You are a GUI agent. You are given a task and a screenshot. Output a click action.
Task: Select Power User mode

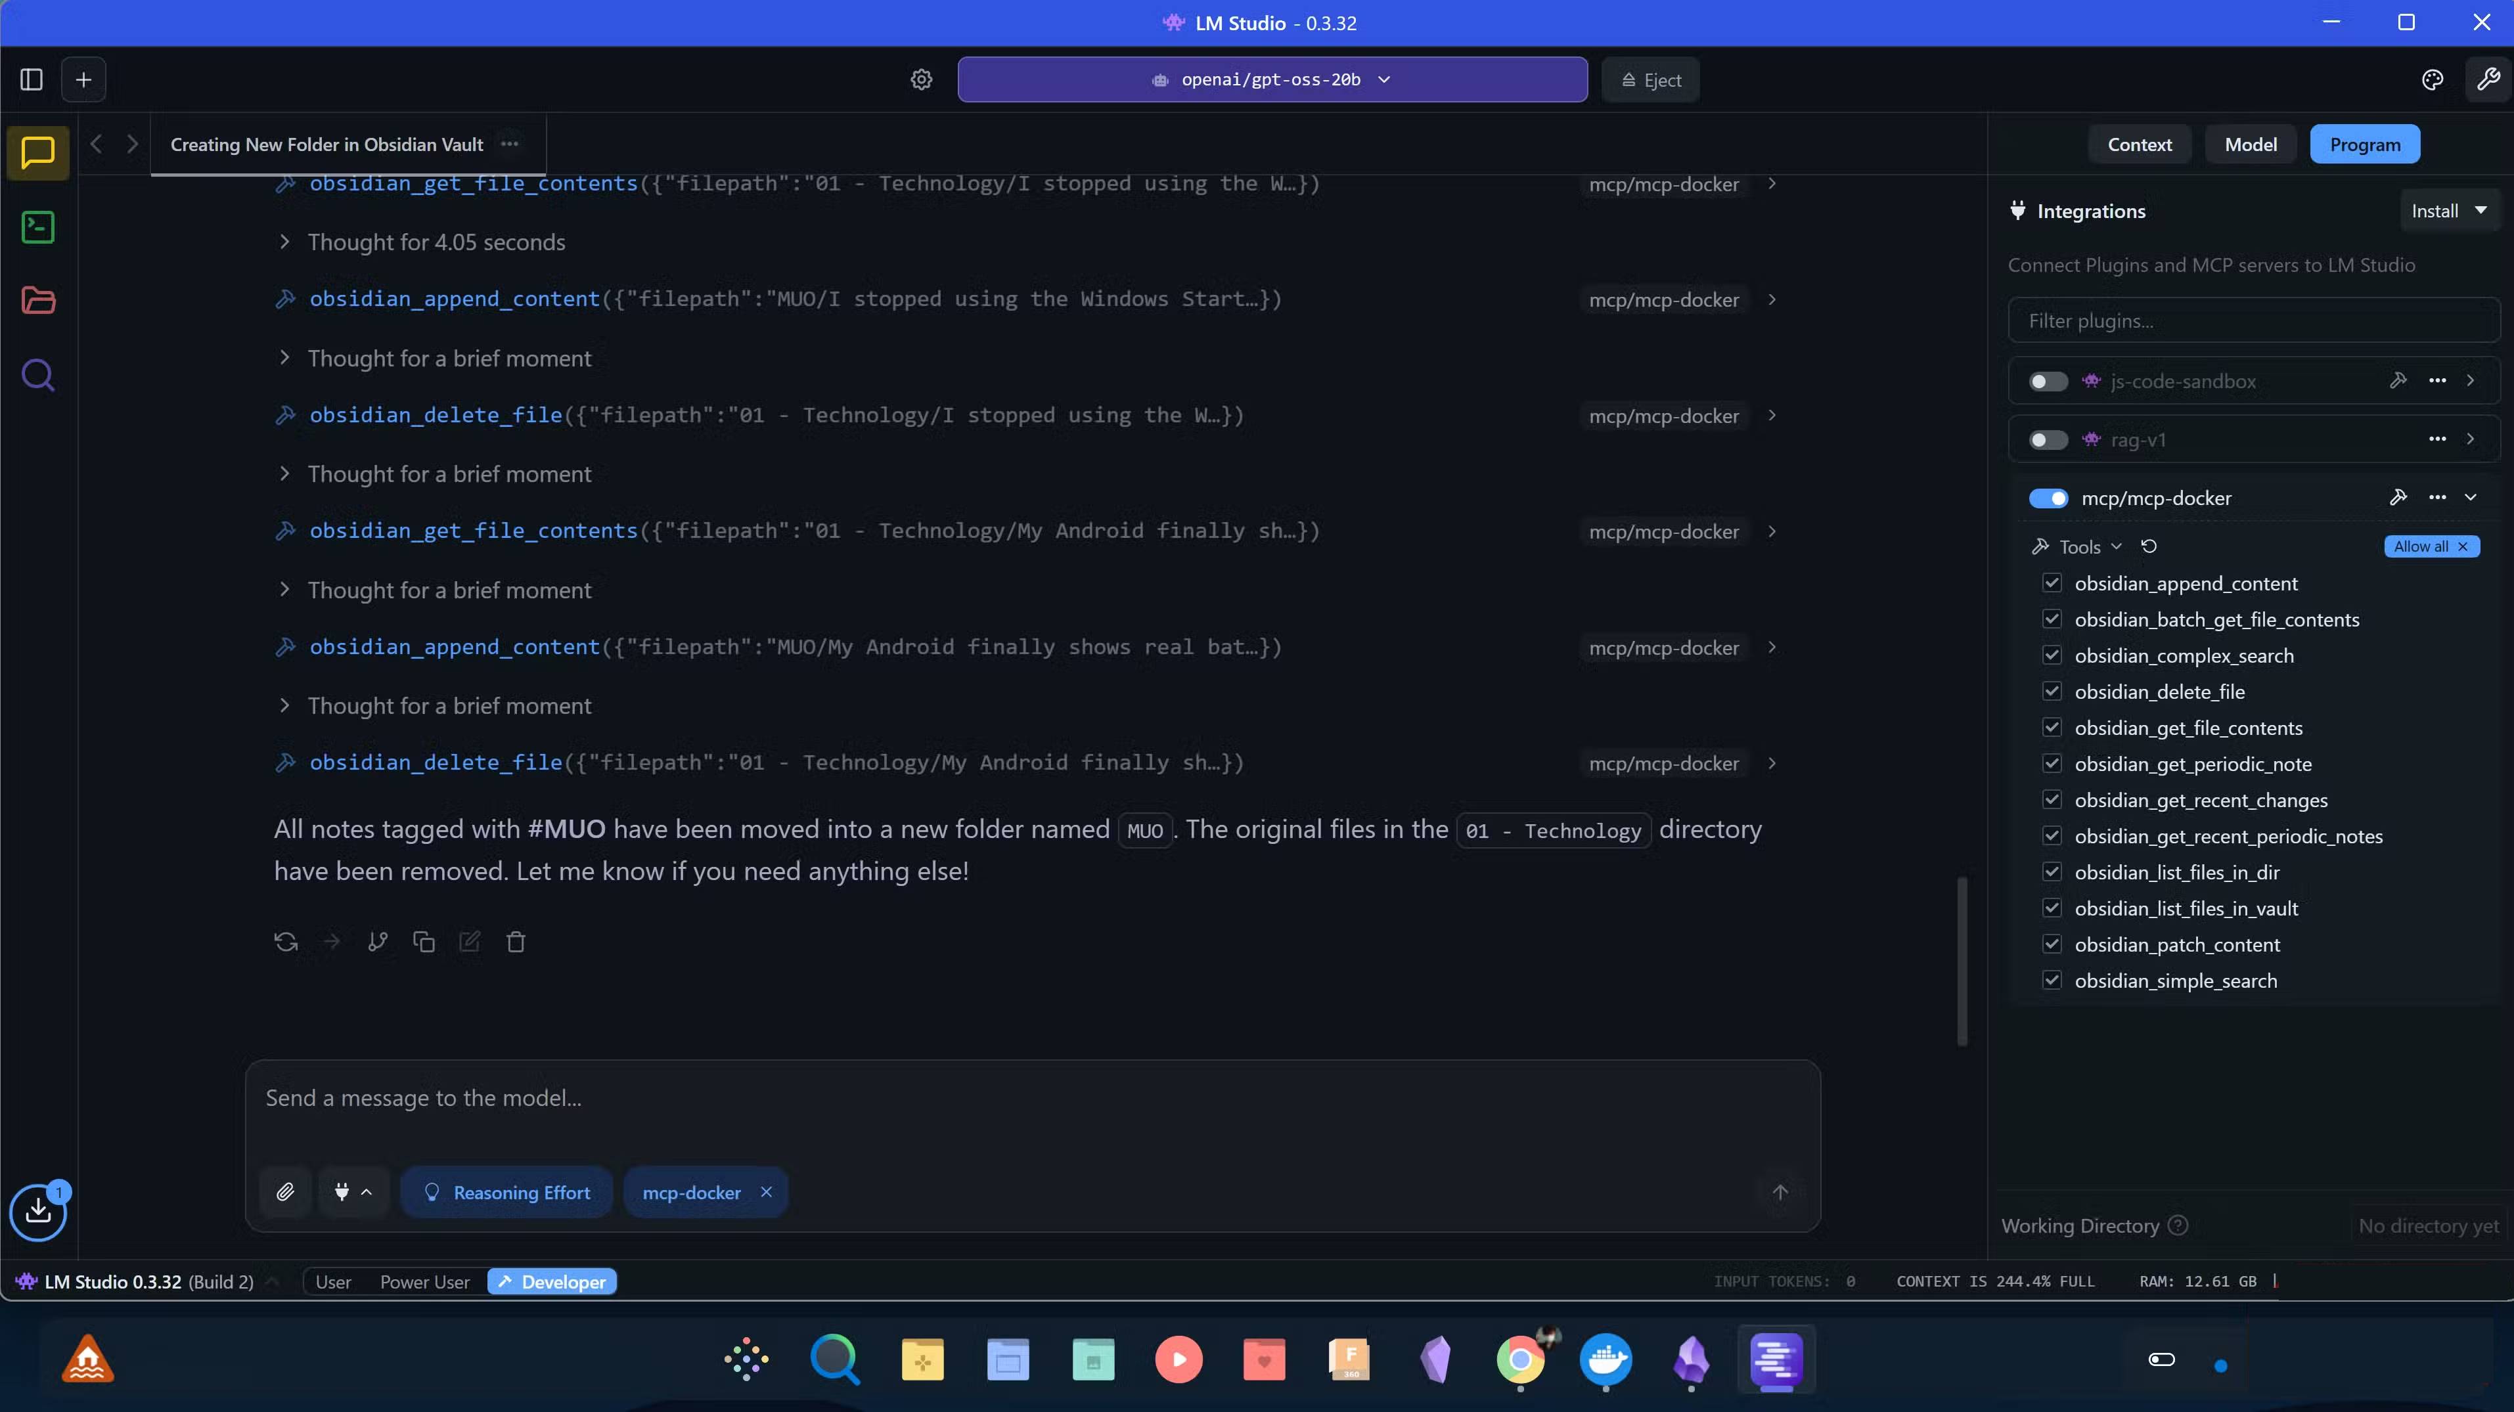click(x=424, y=1281)
